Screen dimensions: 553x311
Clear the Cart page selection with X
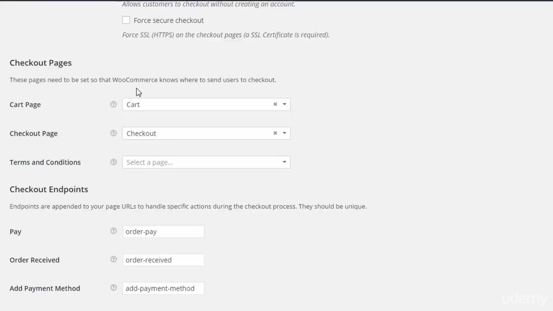point(275,104)
